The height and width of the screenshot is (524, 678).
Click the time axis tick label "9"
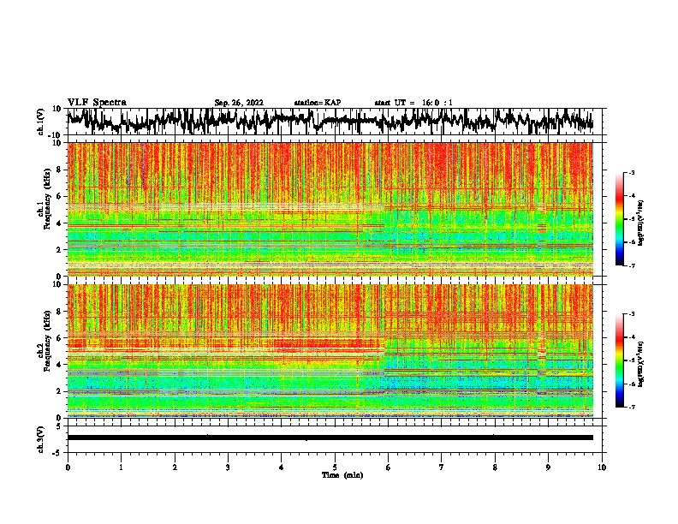(548, 467)
